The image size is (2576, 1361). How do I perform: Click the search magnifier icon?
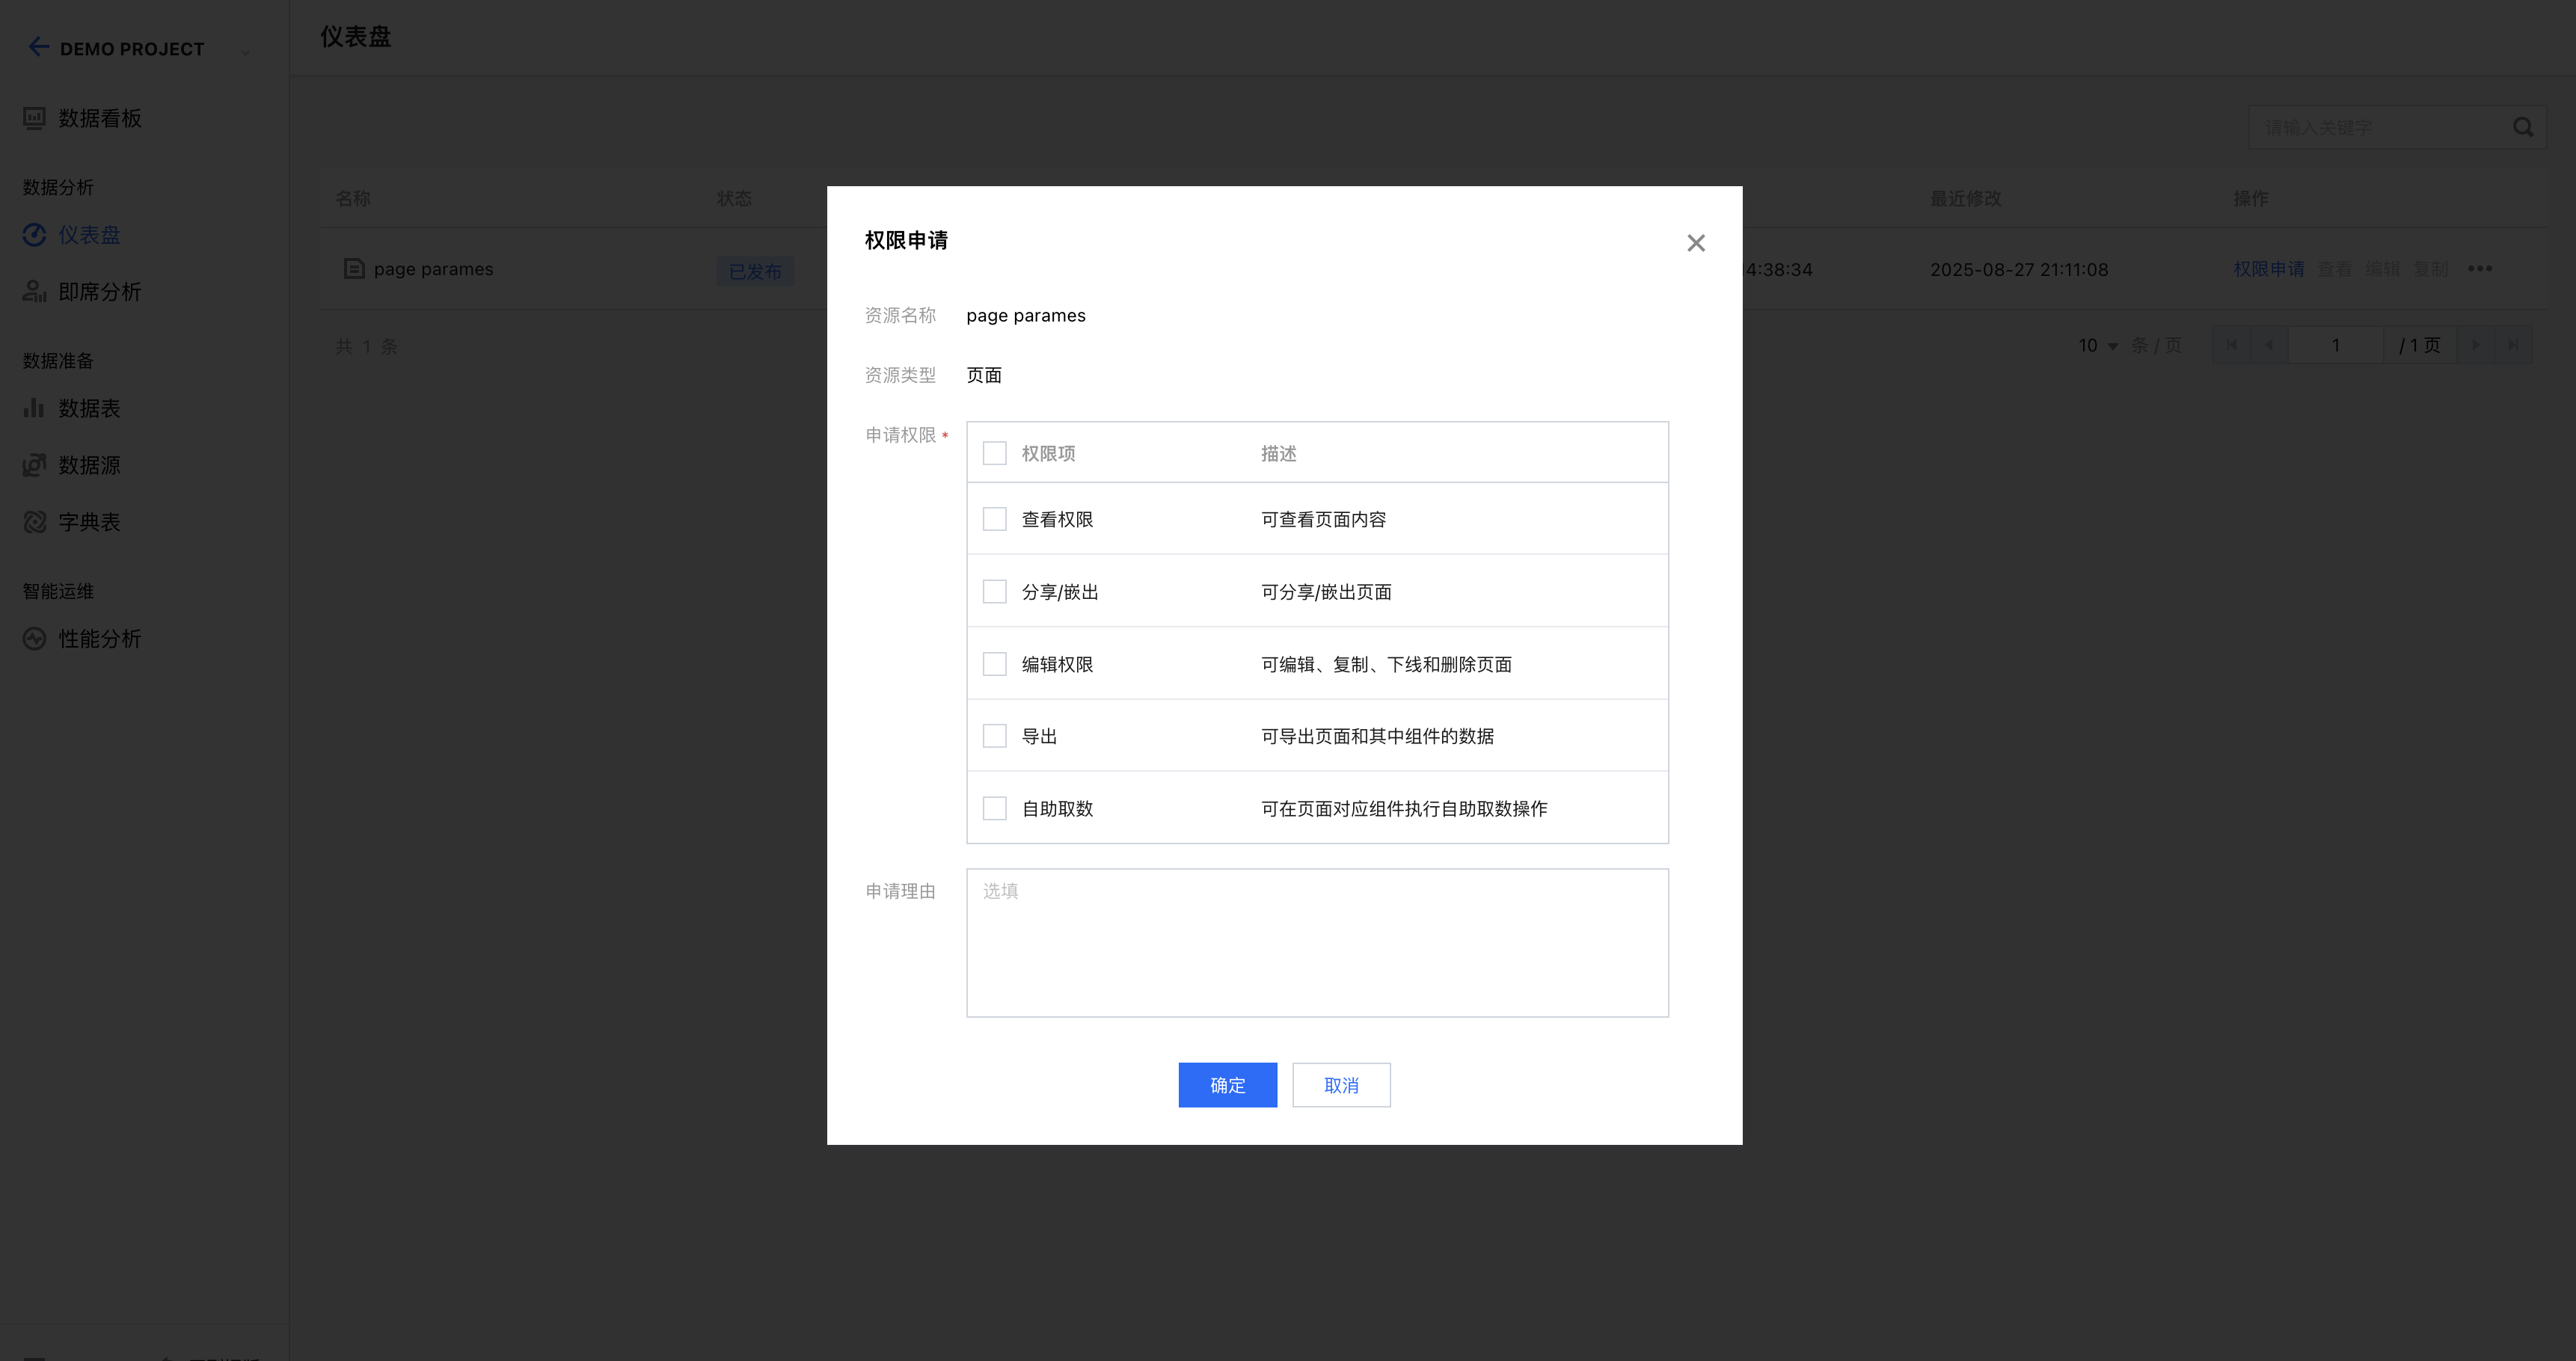pyautogui.click(x=2523, y=128)
